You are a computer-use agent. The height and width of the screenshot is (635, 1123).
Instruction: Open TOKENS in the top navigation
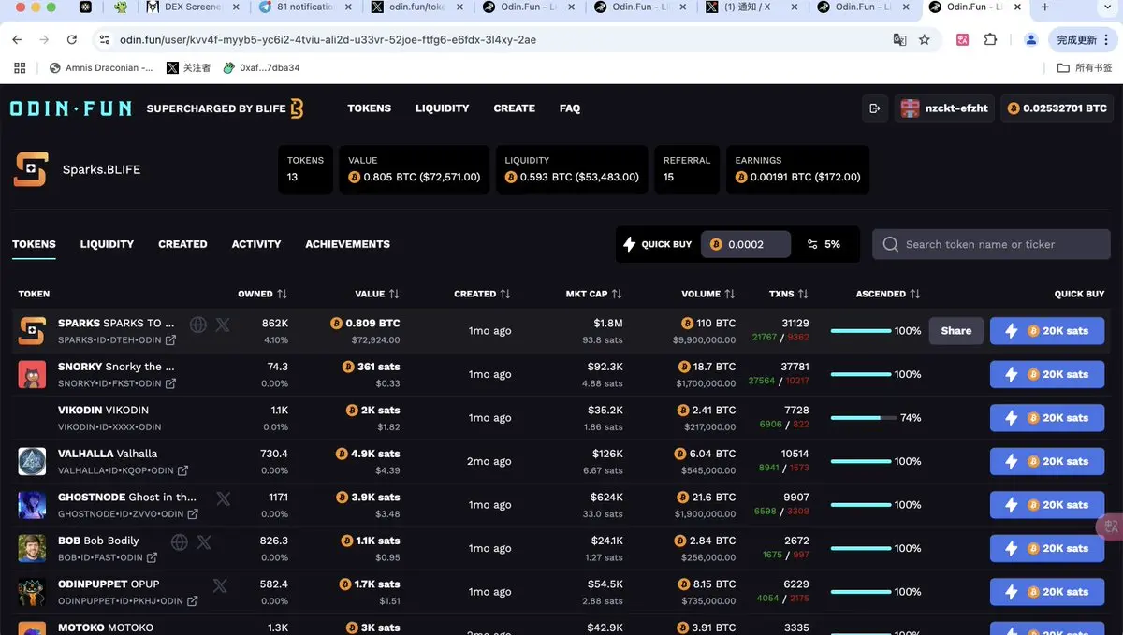coord(370,108)
